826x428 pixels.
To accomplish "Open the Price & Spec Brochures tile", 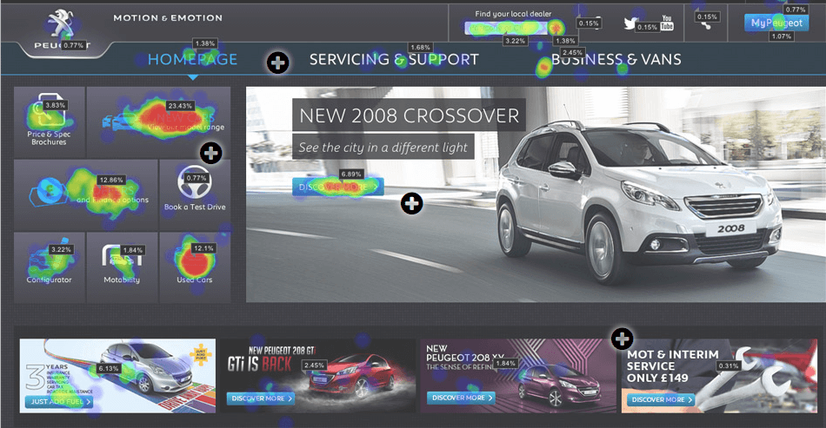I will [50, 122].
